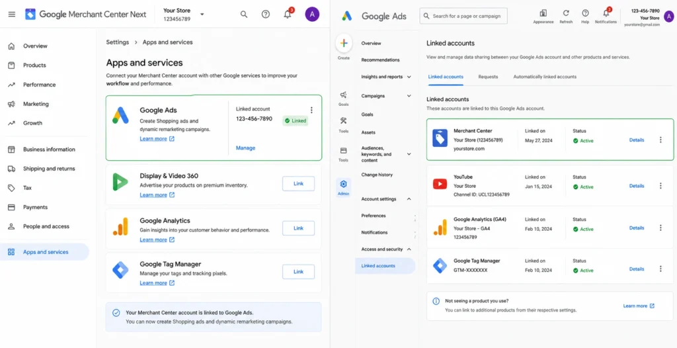Click the Payments card icon
Viewport: 677px width, 348px height.
pos(12,207)
